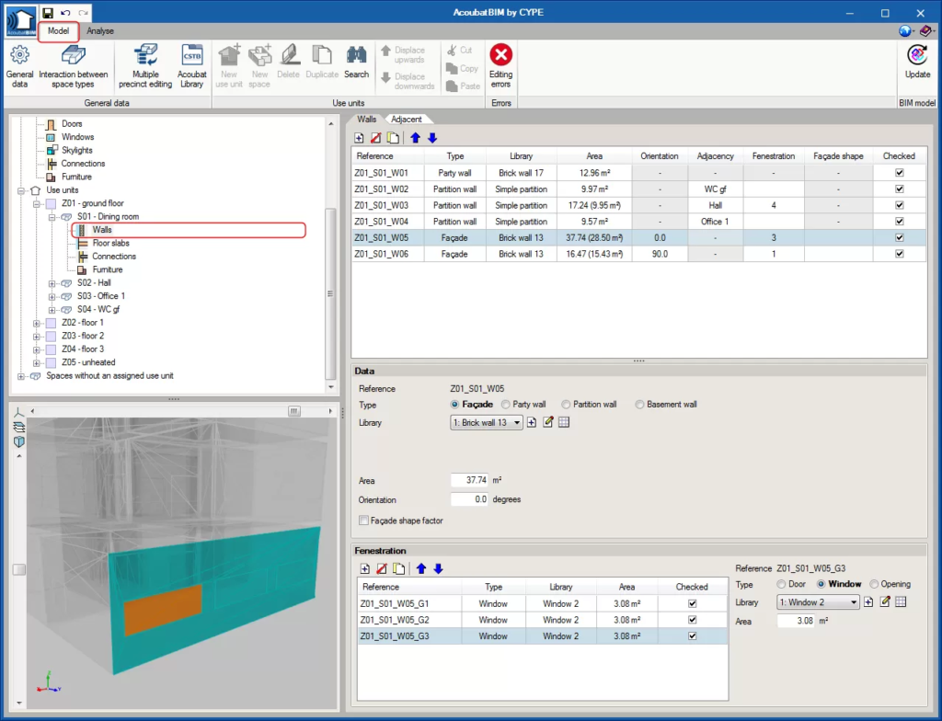The width and height of the screenshot is (942, 721).
Task: Open General data settings
Action: click(x=19, y=64)
